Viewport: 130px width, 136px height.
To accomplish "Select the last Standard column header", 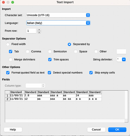I will pos(95,92).
